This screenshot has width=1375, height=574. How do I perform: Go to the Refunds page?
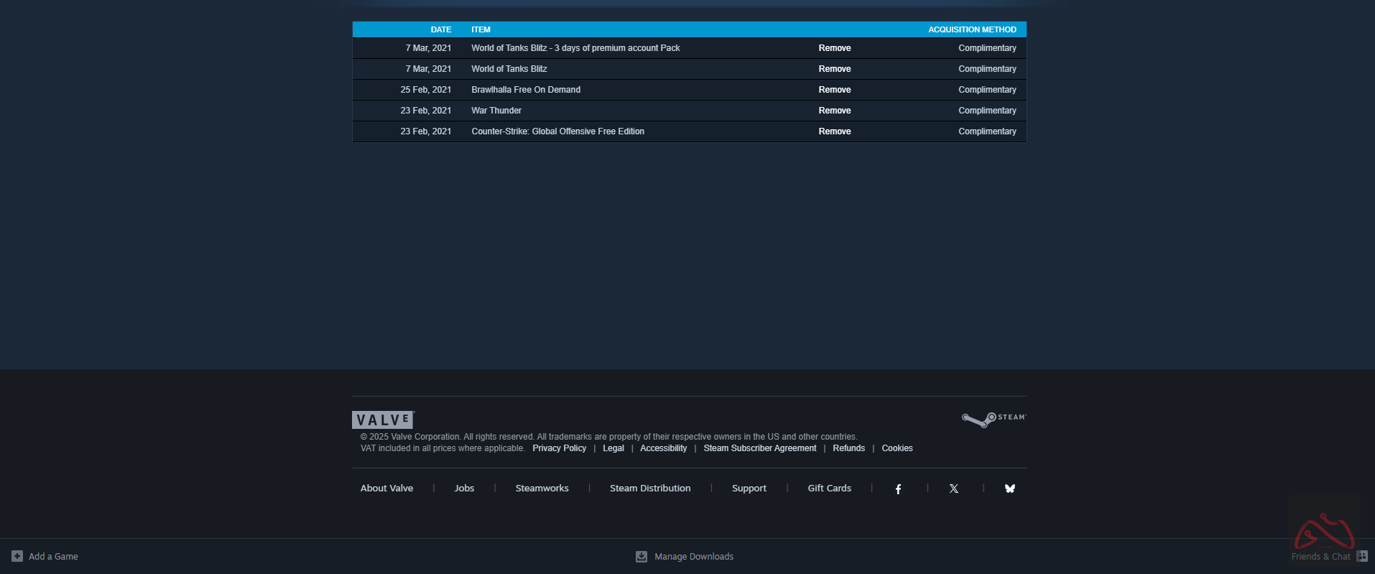click(848, 448)
